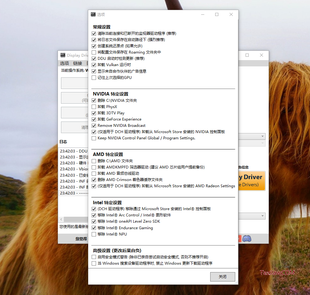The width and height of the screenshot is (310, 295).
Task: Open 链接 menu in DDU window
Action: [x=78, y=63]
